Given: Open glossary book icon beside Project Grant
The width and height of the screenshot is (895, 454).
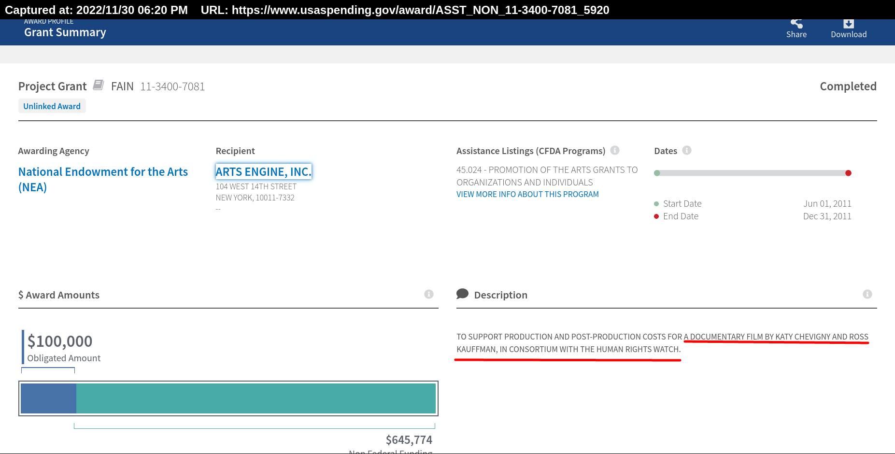Looking at the screenshot, I should click(99, 85).
